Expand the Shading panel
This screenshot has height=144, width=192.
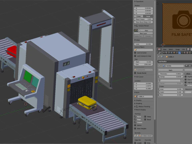click(x=135, y=103)
